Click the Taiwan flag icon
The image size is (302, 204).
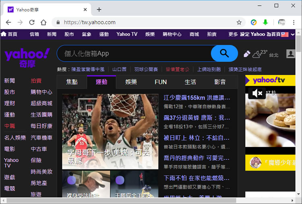[x=285, y=35]
